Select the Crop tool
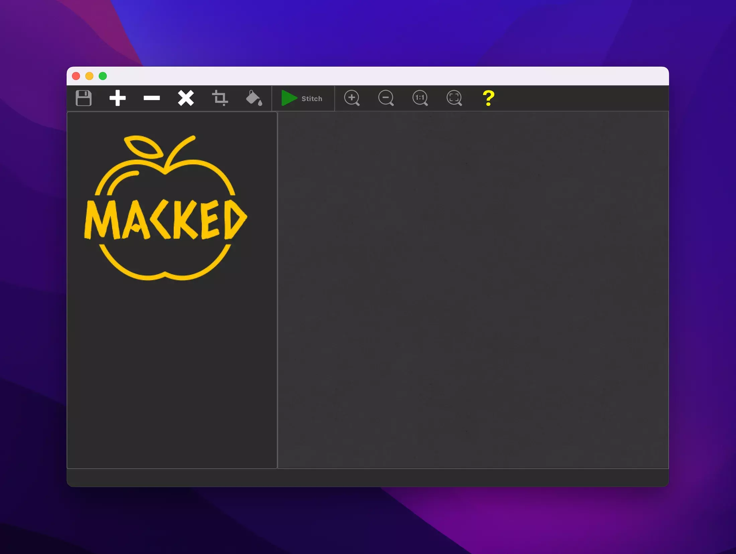Viewport: 736px width, 554px height. pyautogui.click(x=220, y=98)
